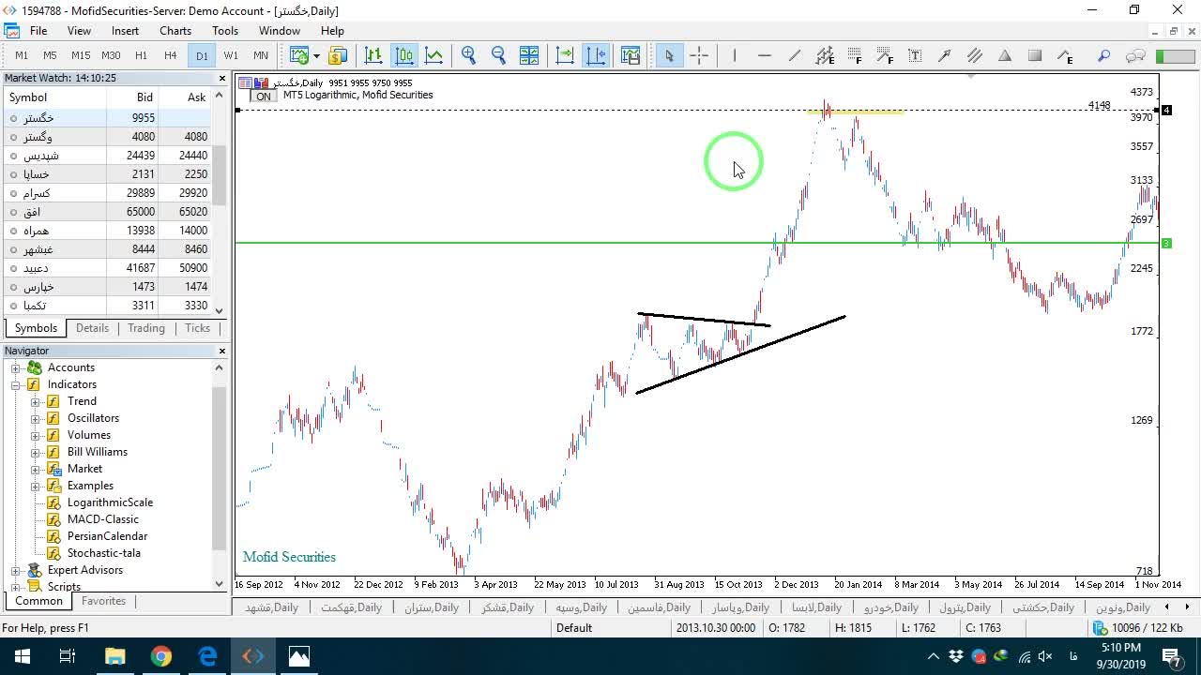Toggle Auto Scroll to latest bar icon

pyautogui.click(x=565, y=55)
